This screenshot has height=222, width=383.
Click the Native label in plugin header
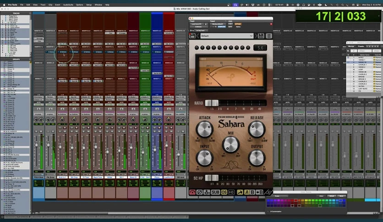(238, 27)
